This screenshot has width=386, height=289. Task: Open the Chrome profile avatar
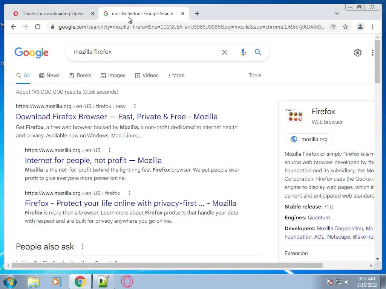(360, 27)
